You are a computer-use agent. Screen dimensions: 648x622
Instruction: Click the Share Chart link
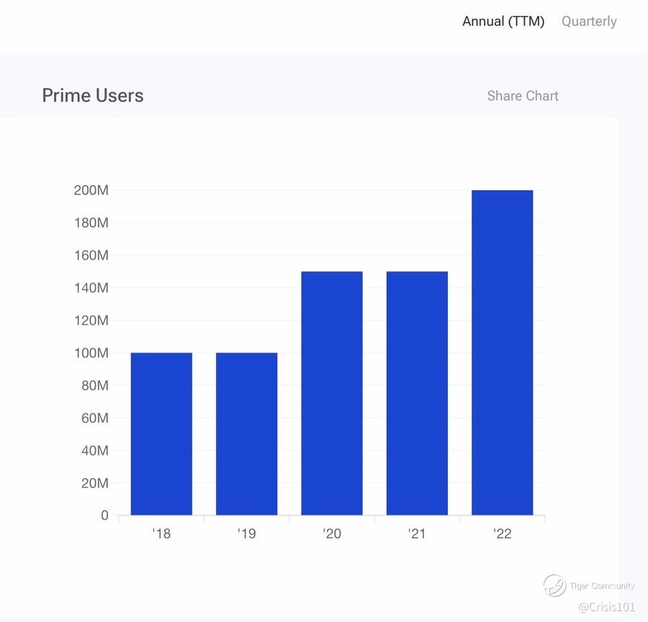click(523, 96)
